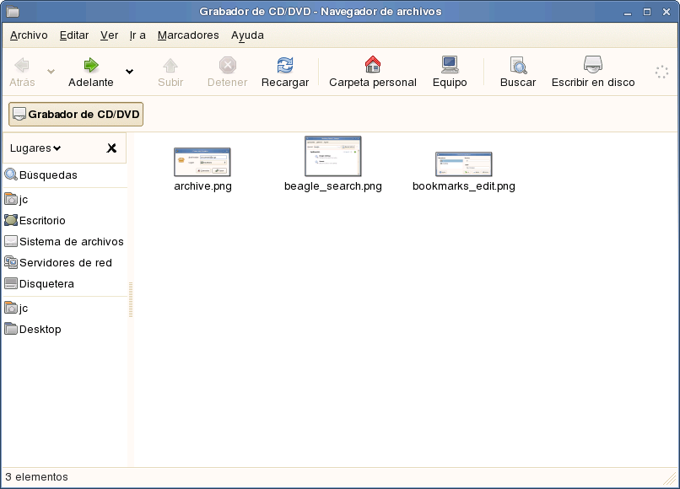Close the Lugares side pane
Viewport: 680px width, 489px height.
pos(111,148)
